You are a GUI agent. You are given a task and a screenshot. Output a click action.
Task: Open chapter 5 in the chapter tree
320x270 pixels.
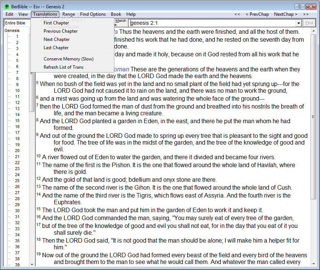[x=17, y=60]
